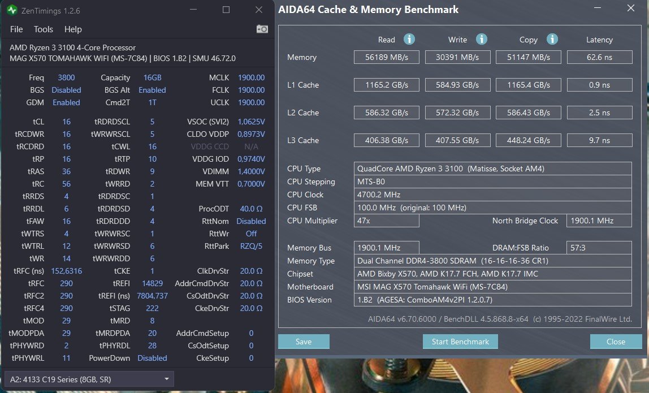The image size is (649, 393).
Task: Click the CPU Stepping value MTS-B0
Action: pos(492,182)
